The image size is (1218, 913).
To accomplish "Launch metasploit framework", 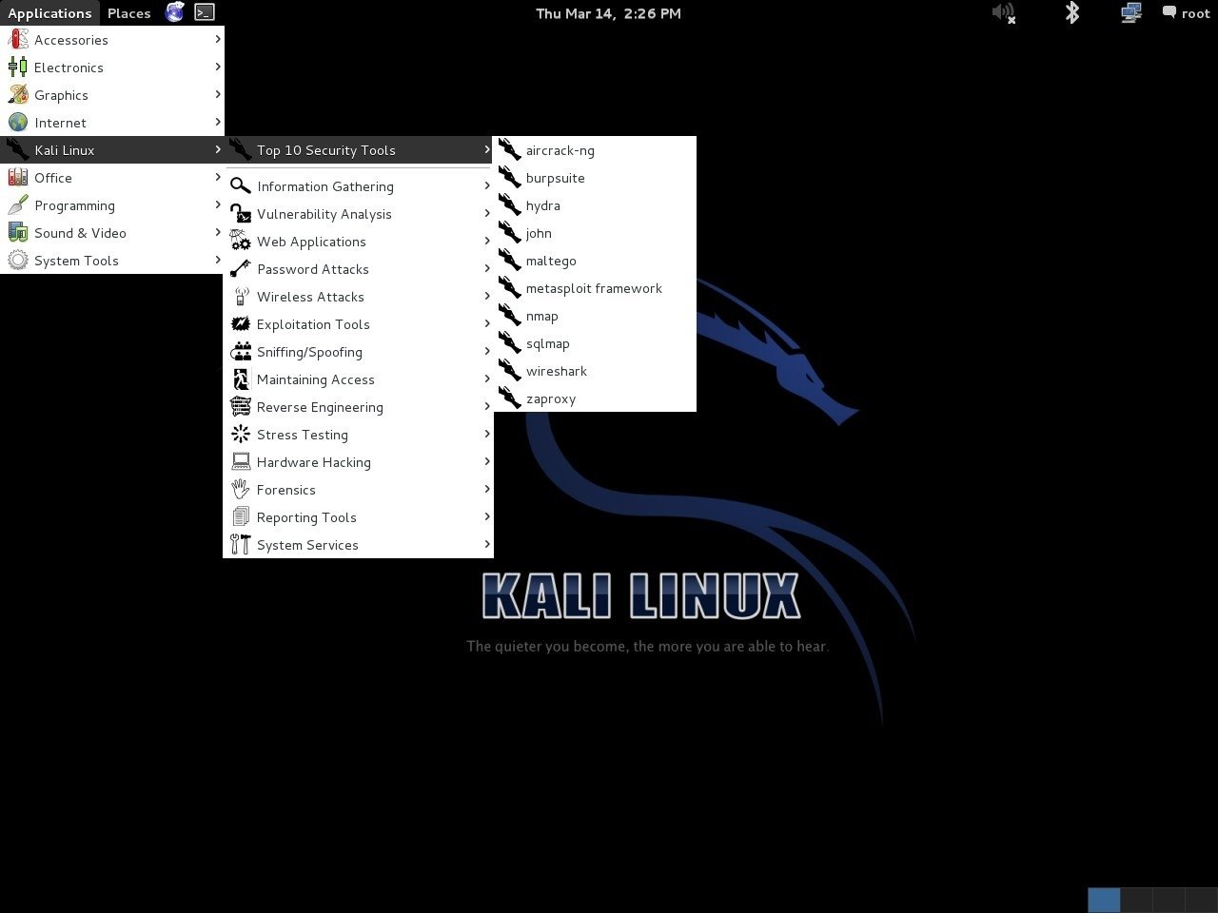I will coord(596,288).
